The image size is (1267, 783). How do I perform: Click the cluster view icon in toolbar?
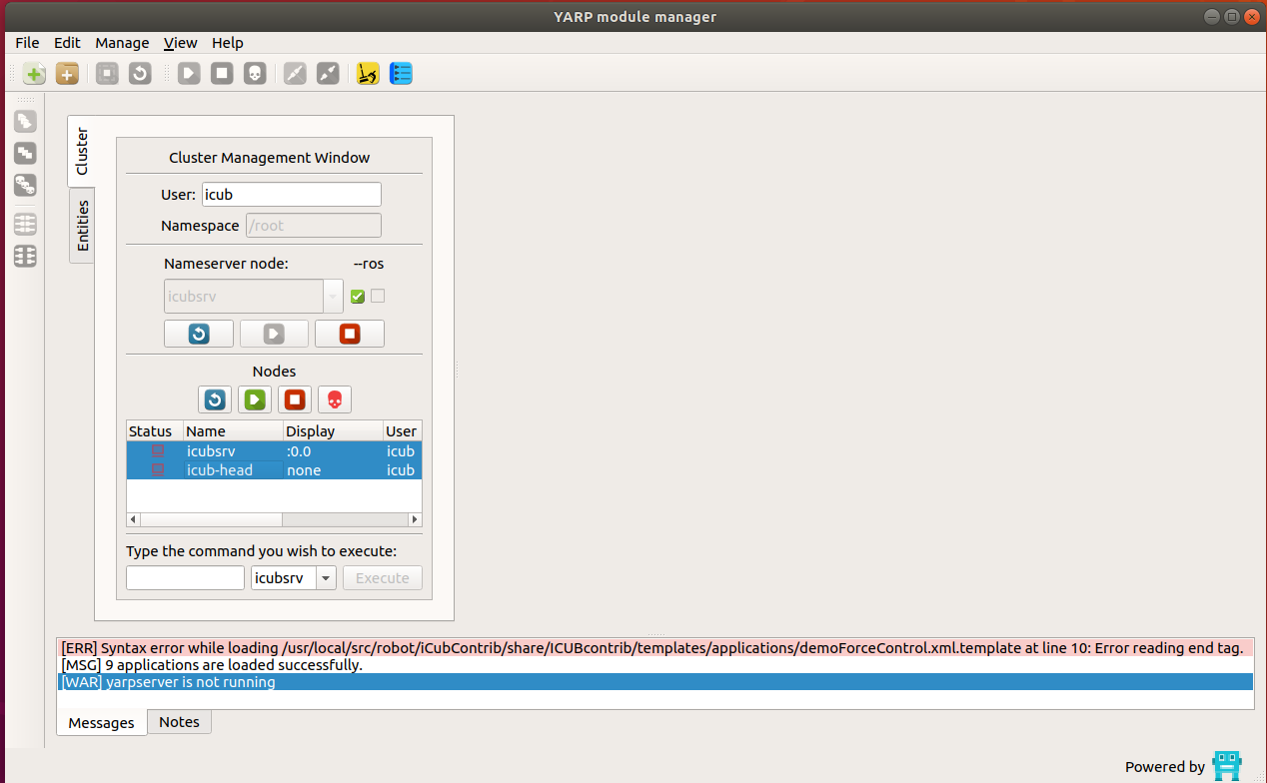coord(368,74)
